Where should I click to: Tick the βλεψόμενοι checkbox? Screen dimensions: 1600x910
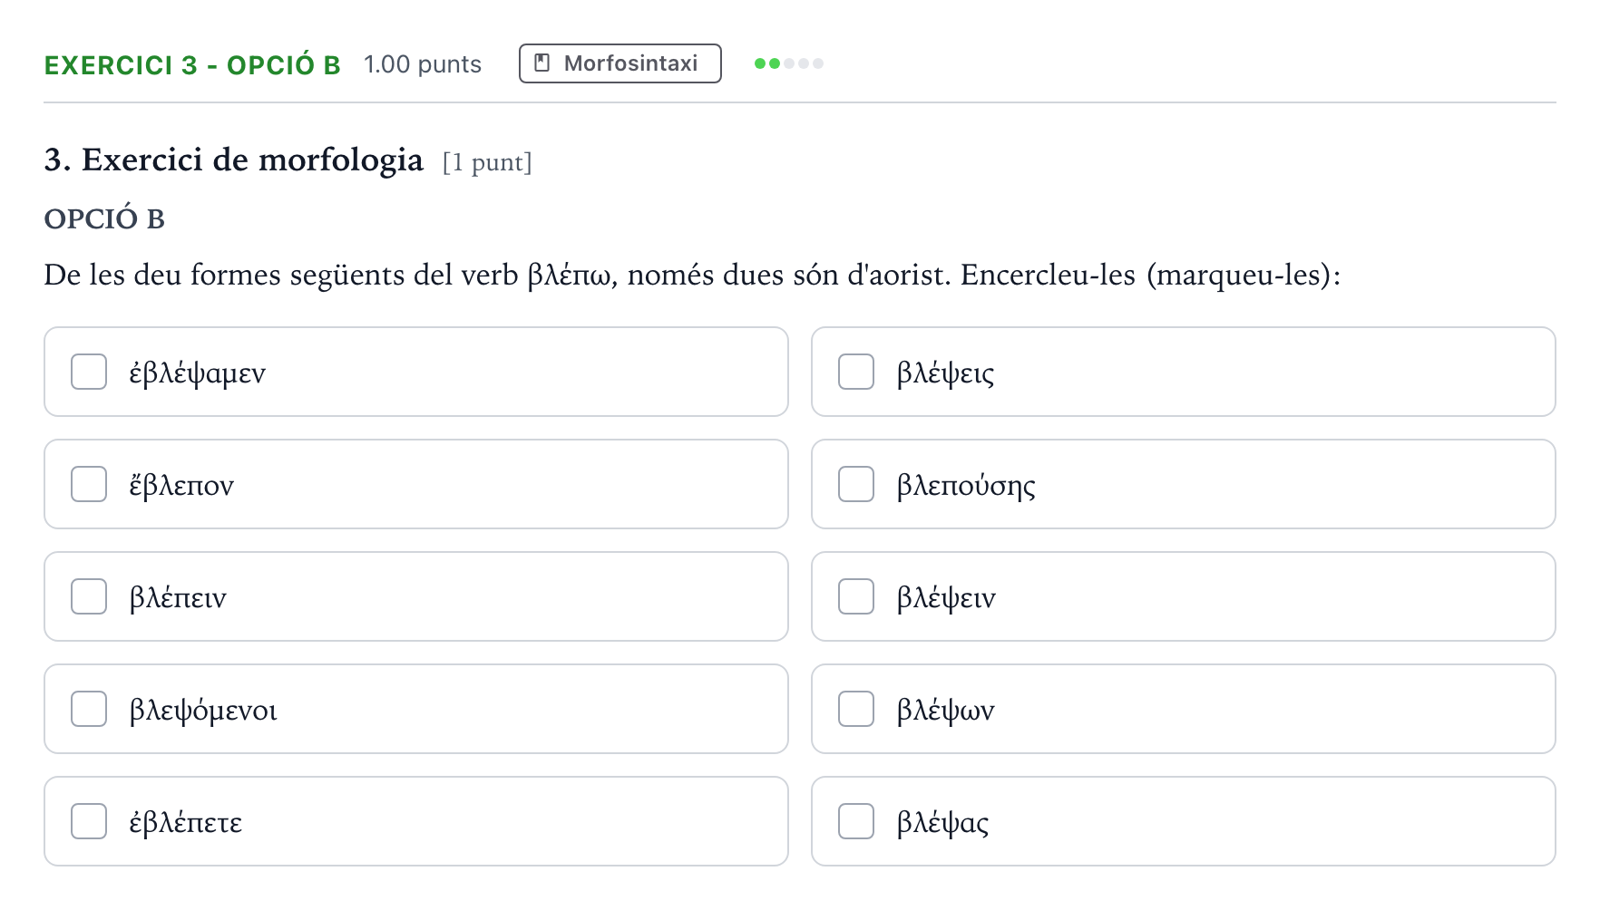click(x=89, y=709)
